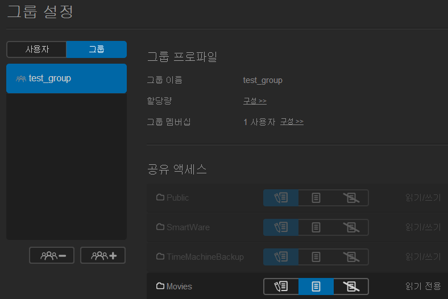Click the Movies share folder name

179,286
